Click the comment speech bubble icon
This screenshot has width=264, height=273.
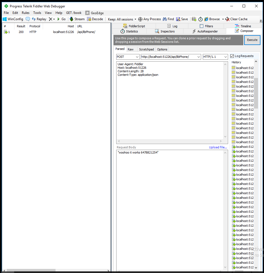pos(28,19)
